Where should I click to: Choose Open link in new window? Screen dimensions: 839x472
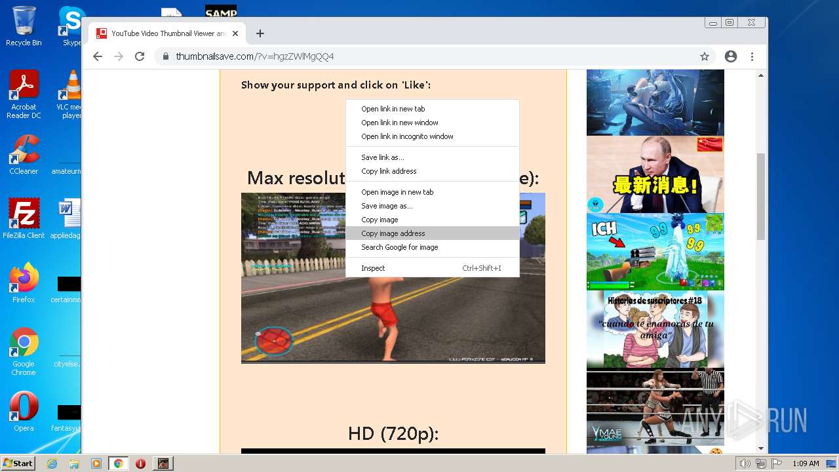point(433,123)
